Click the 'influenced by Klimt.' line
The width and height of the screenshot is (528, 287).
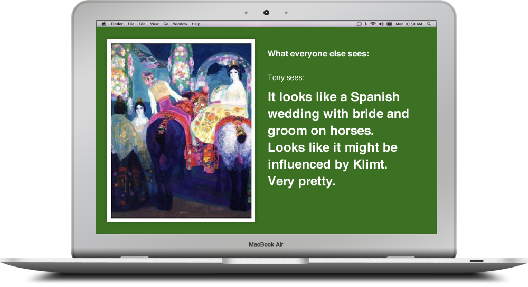click(328, 164)
